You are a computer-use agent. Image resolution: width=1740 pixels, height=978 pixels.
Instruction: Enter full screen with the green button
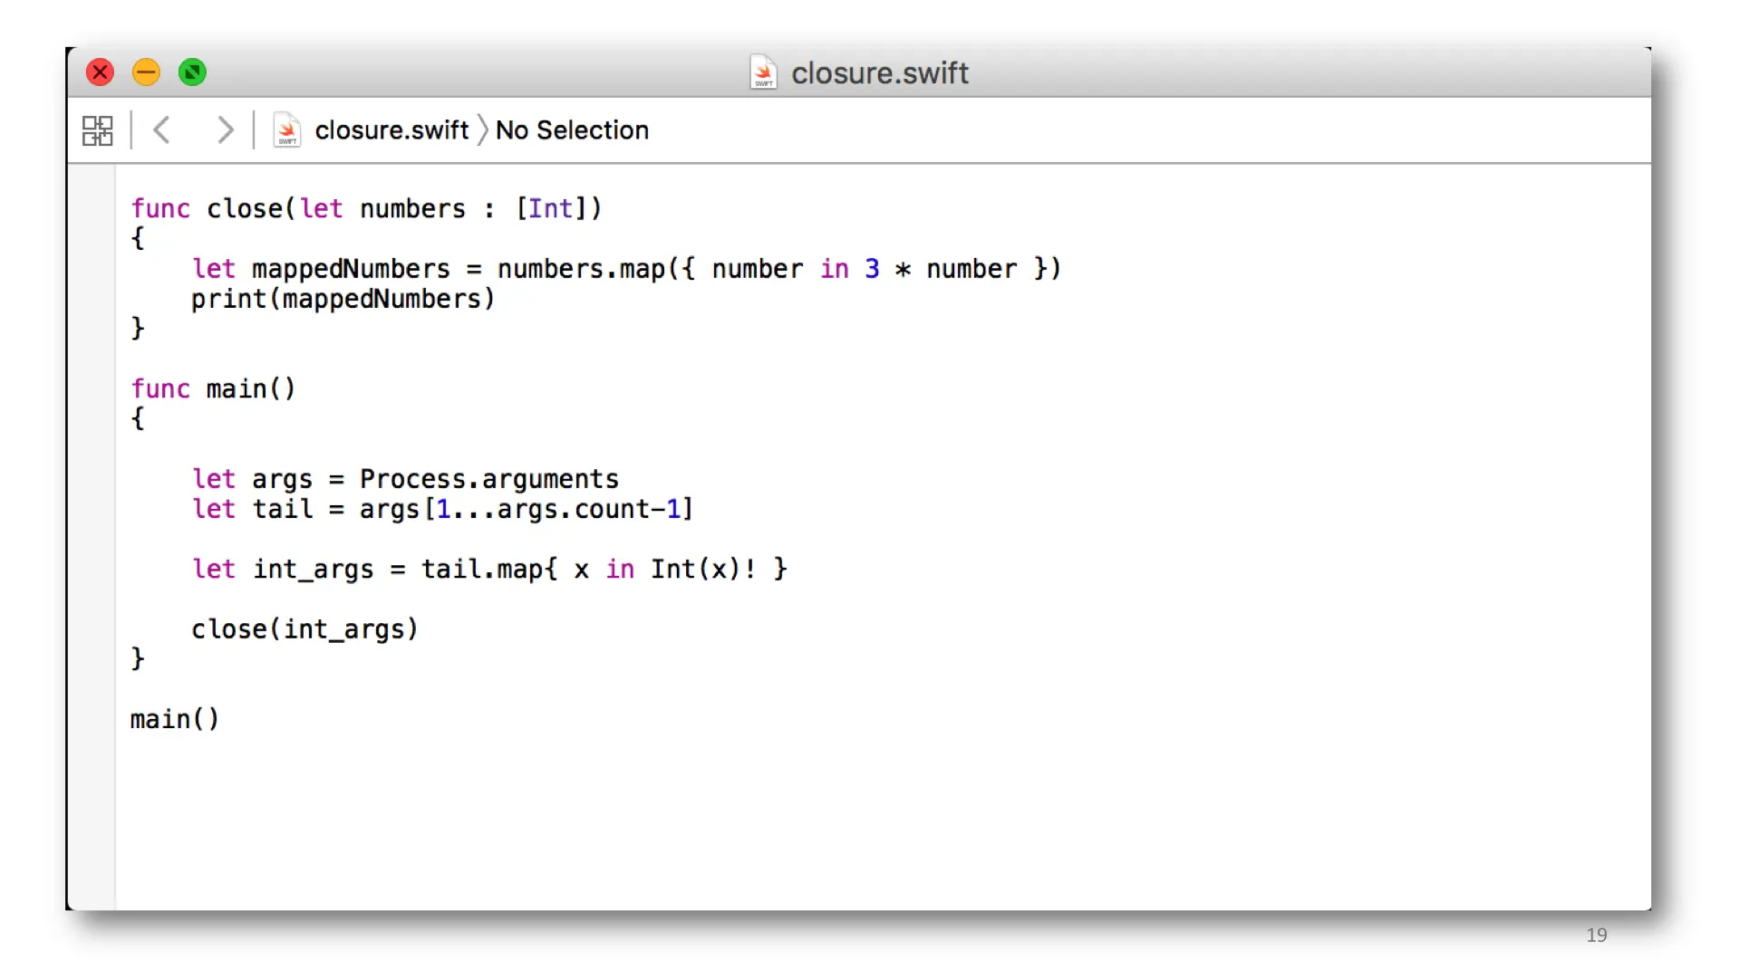coord(192,72)
